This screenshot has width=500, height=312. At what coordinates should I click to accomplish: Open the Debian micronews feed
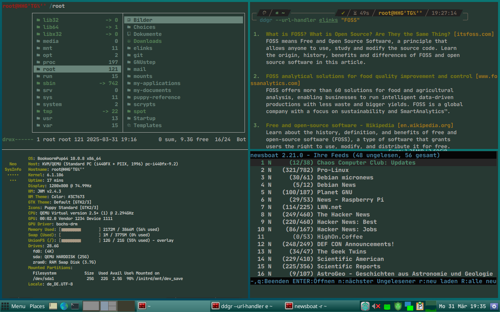[373, 177]
